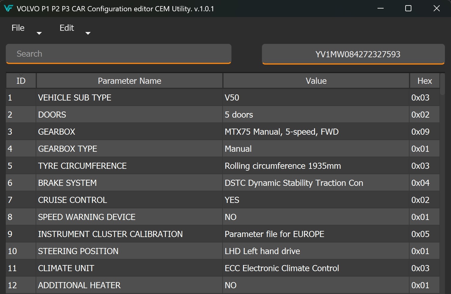The image size is (451, 294).
Task: Select NO value for additional heater
Action: [316, 285]
